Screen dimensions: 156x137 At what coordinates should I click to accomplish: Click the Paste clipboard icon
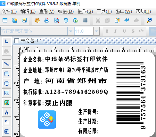117,20
